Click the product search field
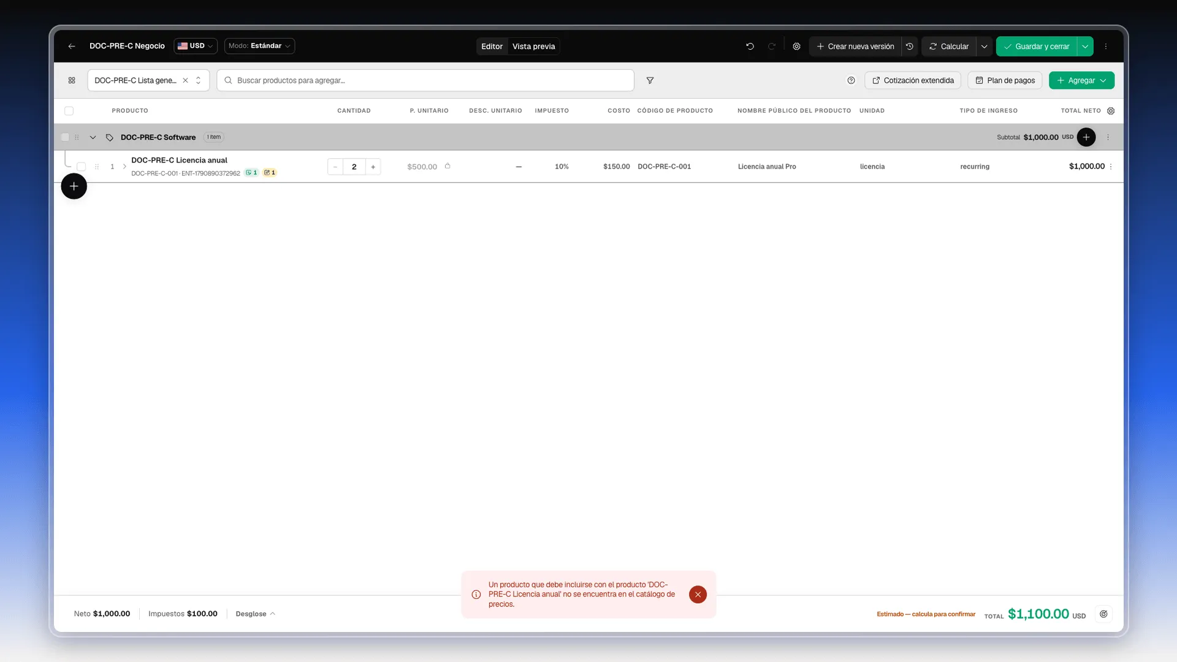 pos(425,80)
